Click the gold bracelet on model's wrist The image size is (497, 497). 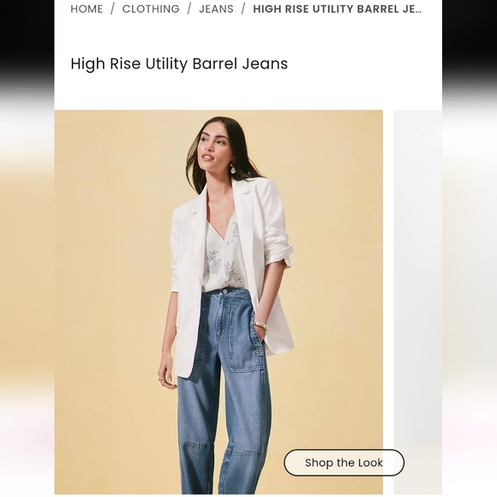260,325
